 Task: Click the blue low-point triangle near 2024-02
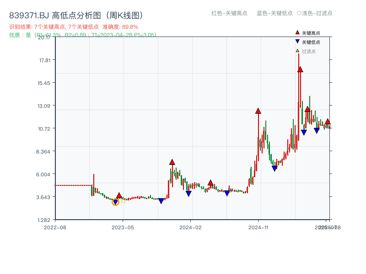[188, 193]
